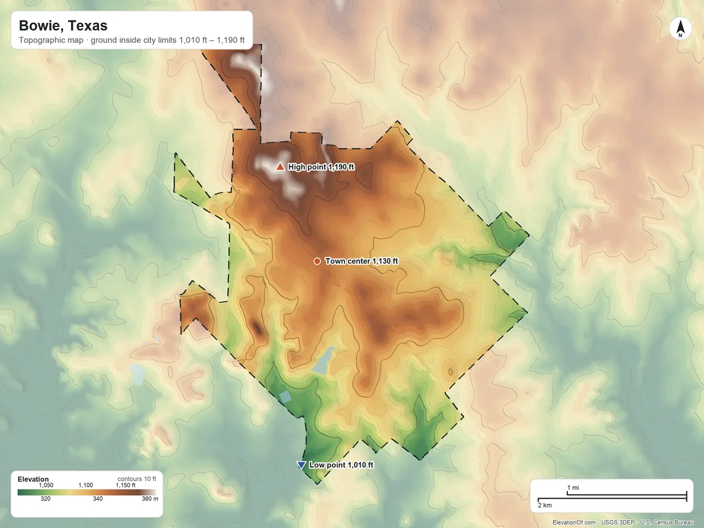Click the '1,050' legend tick label
The height and width of the screenshot is (528, 704).
(x=46, y=485)
